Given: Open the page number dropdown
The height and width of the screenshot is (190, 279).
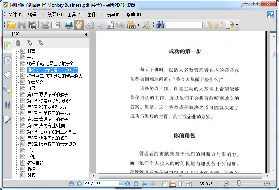Looking at the screenshot, I should tap(121, 183).
